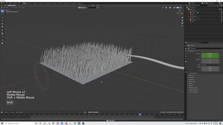Click the timeline editor type icon

click(x=2, y=112)
